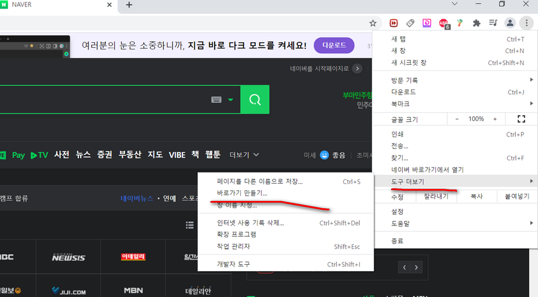Open 확장 프로그램 from submenu
The width and height of the screenshot is (538, 297).
(x=286, y=235)
